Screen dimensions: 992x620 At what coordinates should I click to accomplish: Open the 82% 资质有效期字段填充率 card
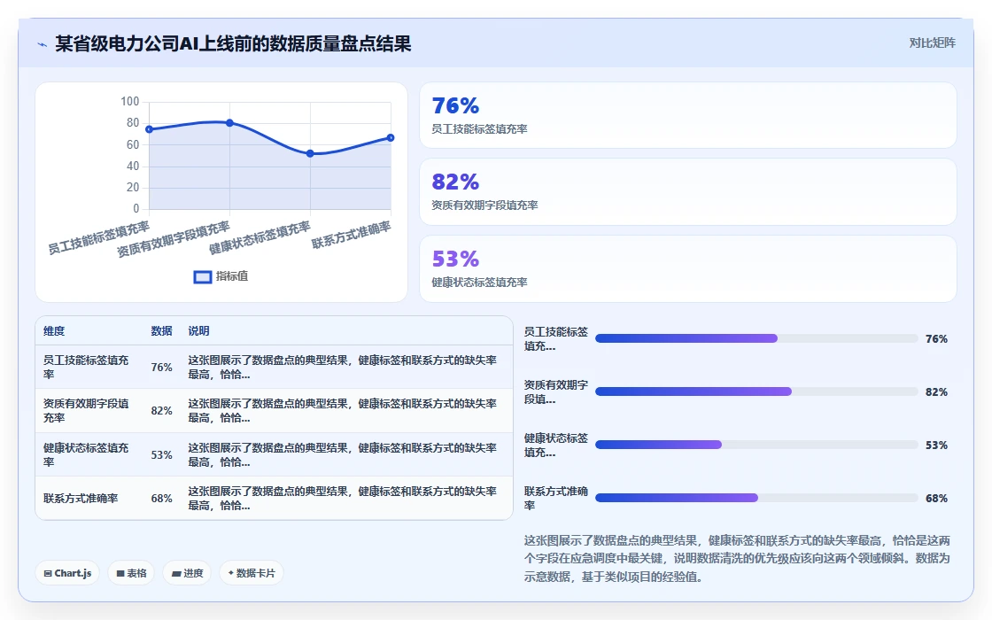click(687, 191)
